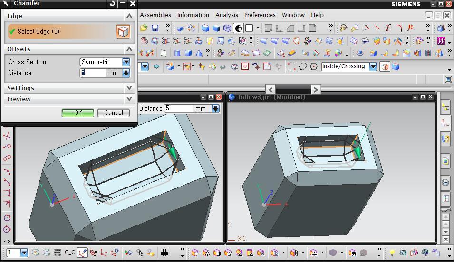The height and width of the screenshot is (262, 454).
Task: Open the Preferences menu
Action: click(260, 15)
